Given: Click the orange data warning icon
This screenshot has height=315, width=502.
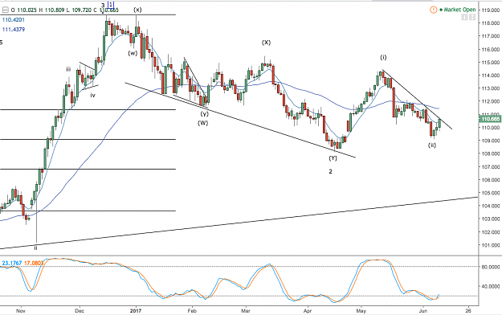Looking at the screenshot, I should pos(433,10).
